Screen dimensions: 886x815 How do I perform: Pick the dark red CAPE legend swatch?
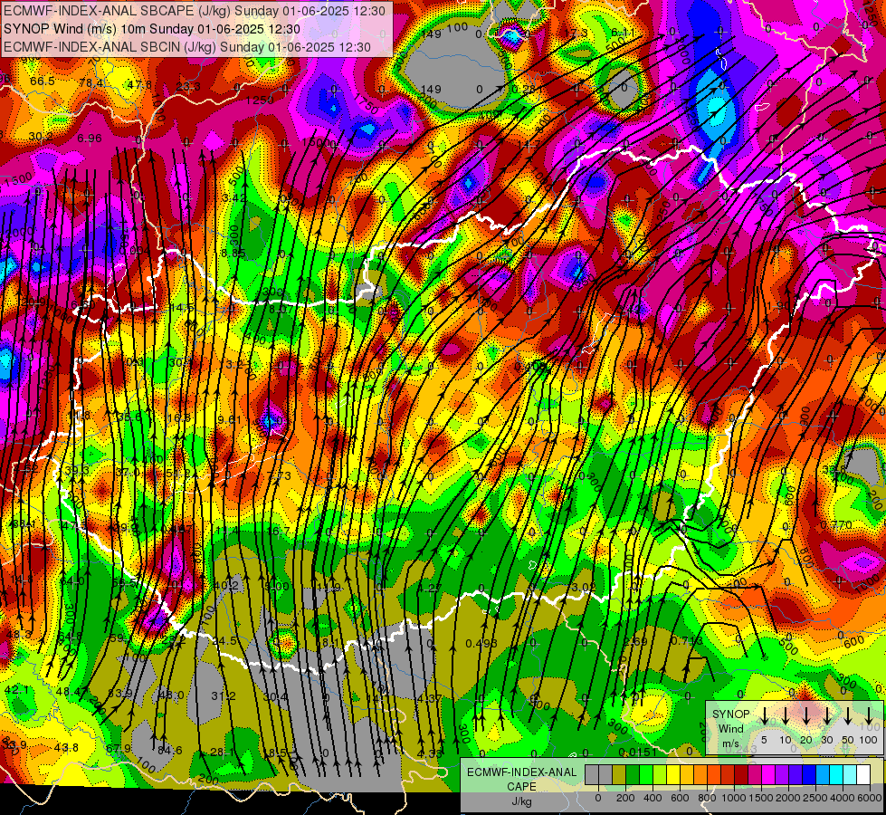pos(741,775)
